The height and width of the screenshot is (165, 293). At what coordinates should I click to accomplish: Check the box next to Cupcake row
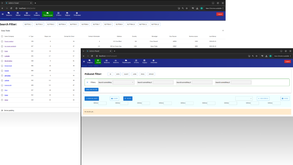click(2, 56)
